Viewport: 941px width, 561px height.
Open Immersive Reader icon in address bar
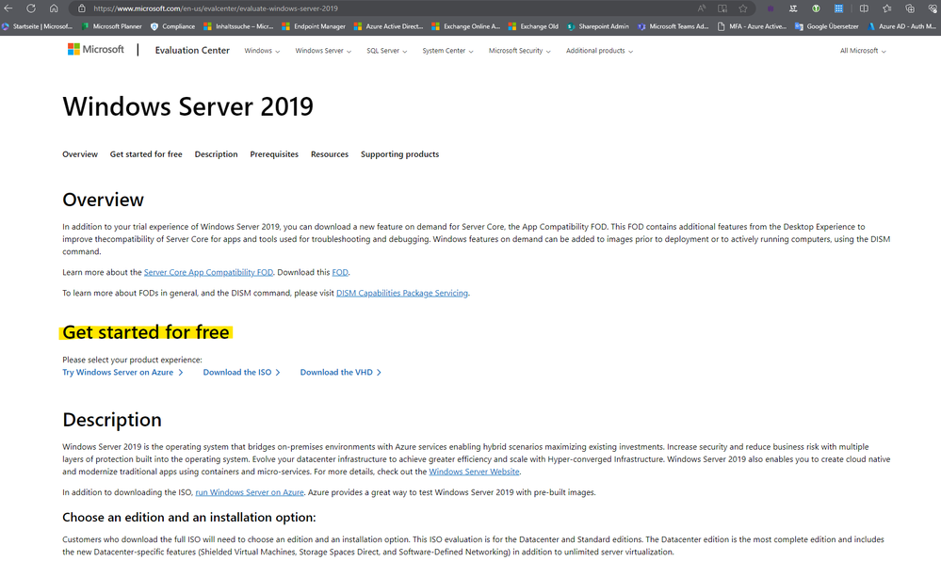(x=722, y=8)
